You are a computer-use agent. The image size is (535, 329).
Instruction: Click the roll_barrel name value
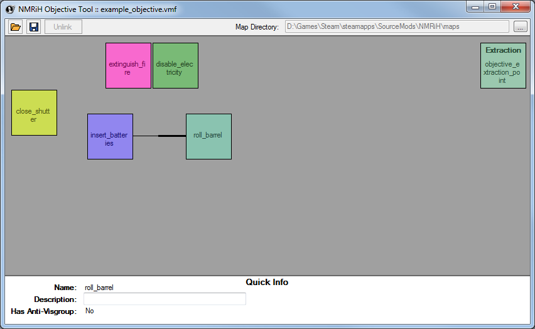coord(99,288)
